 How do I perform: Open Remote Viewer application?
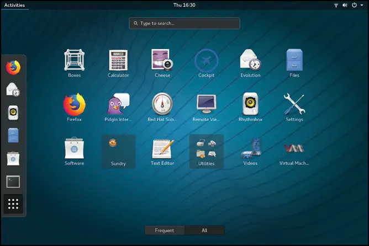206,105
